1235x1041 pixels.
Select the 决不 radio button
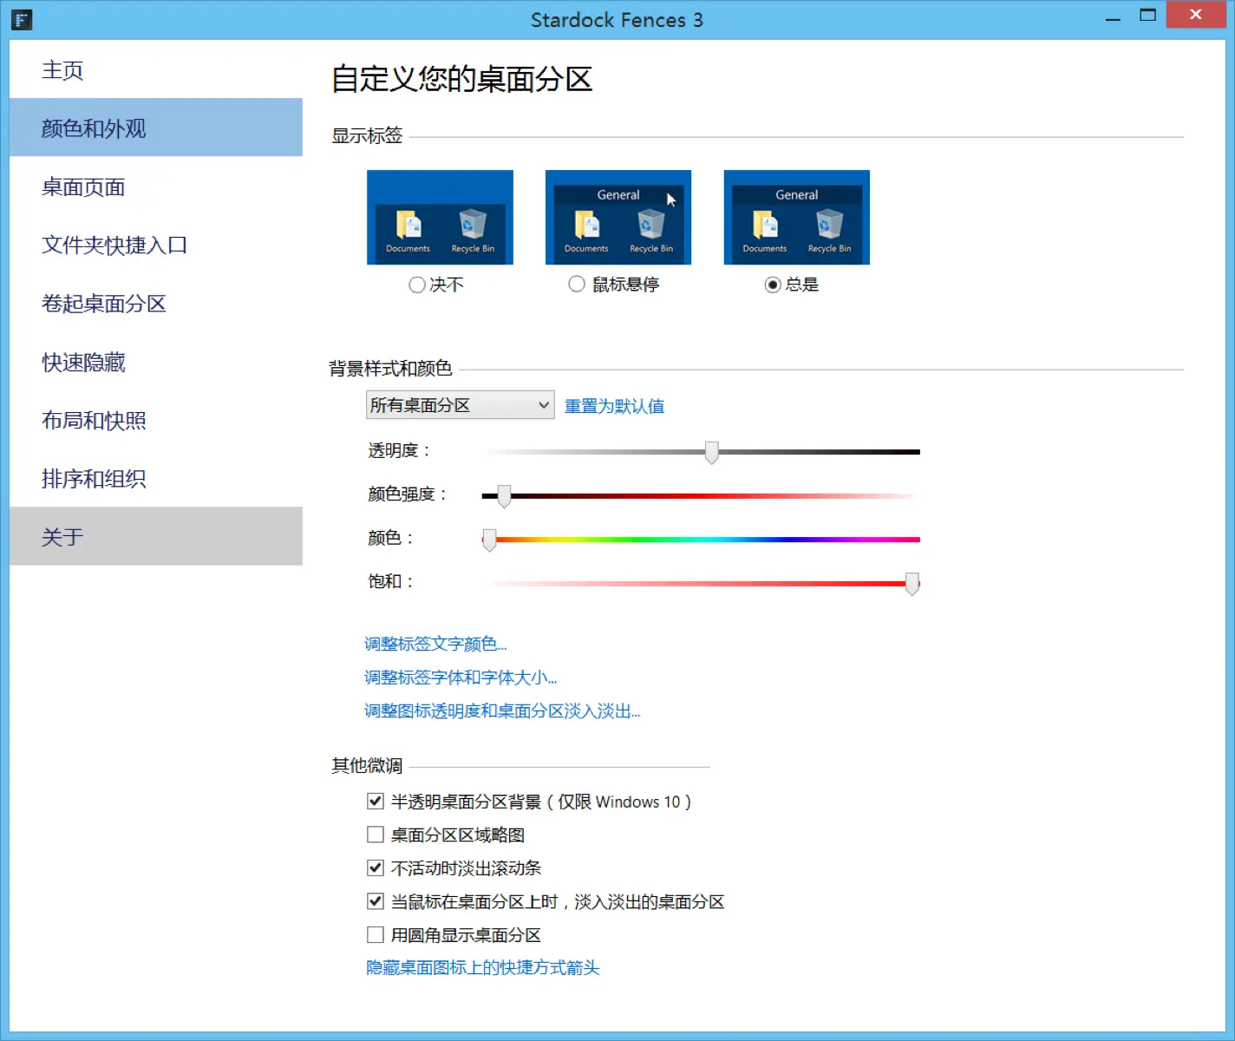click(x=417, y=285)
